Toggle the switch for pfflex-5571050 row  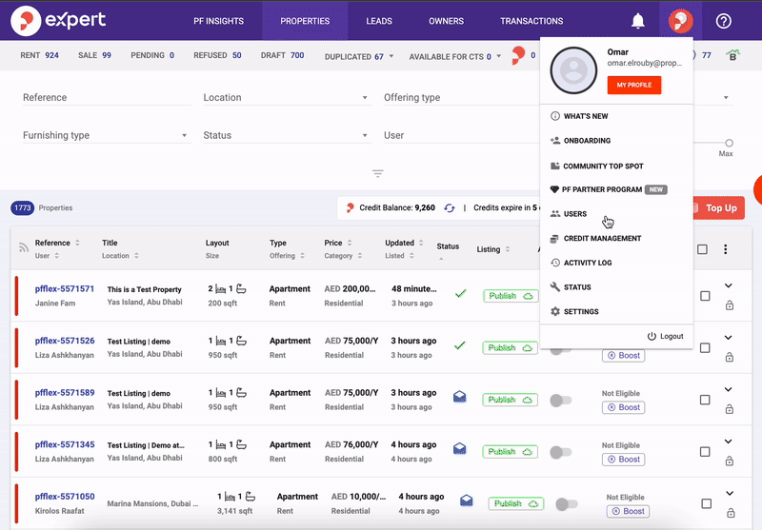tap(567, 504)
